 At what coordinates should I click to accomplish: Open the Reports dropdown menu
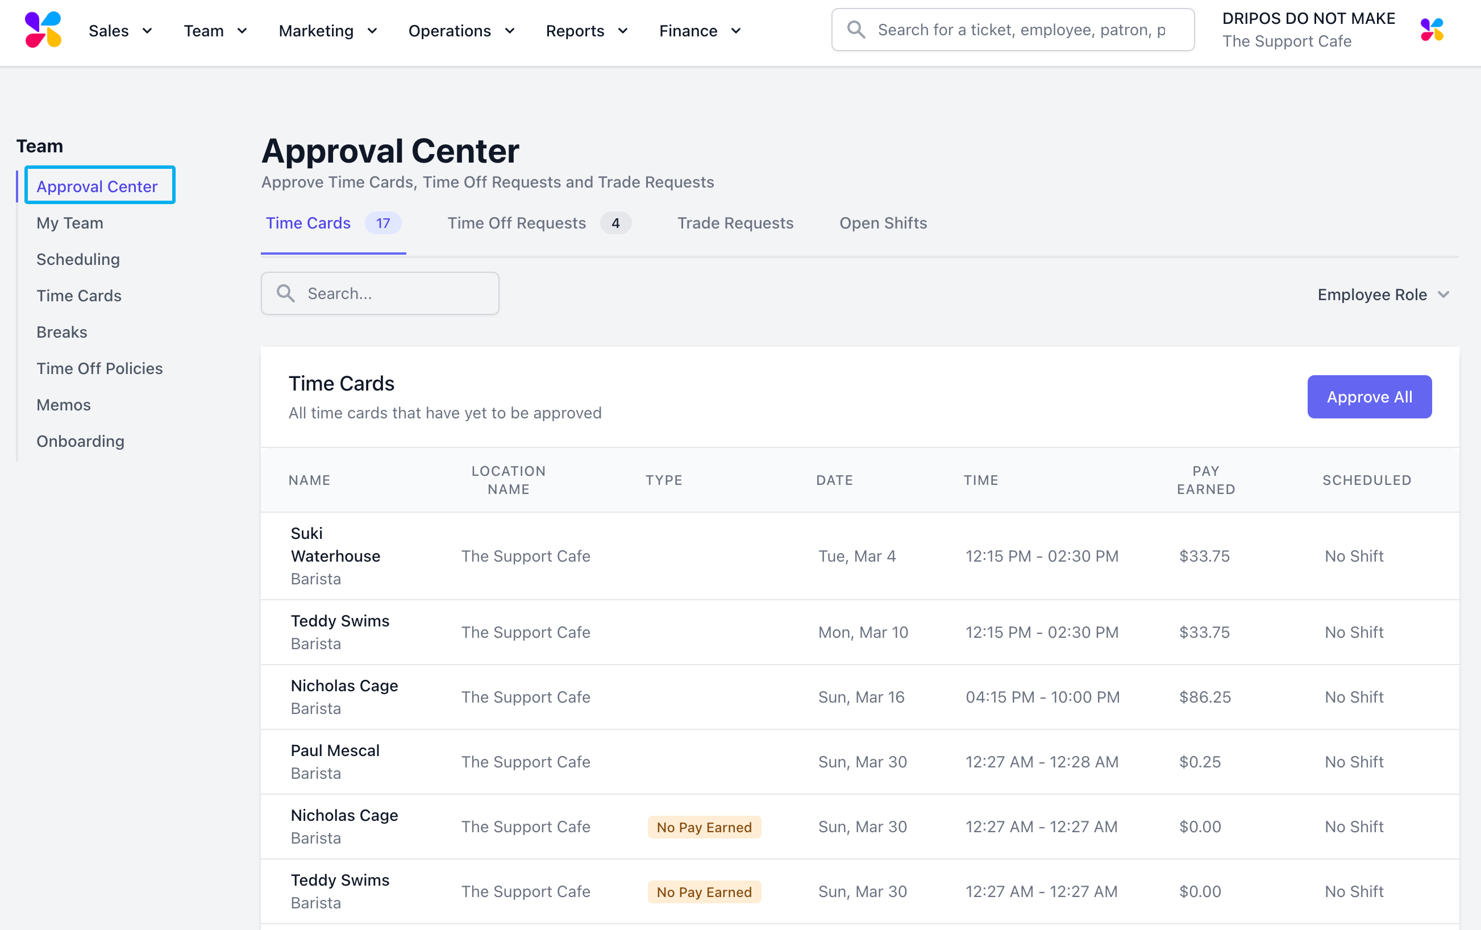coord(586,31)
